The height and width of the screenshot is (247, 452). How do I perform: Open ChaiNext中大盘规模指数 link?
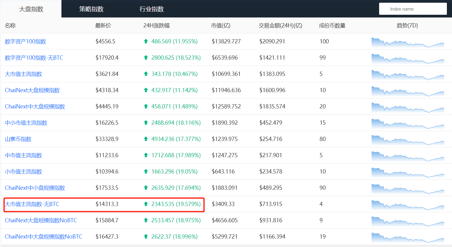(x=35, y=107)
